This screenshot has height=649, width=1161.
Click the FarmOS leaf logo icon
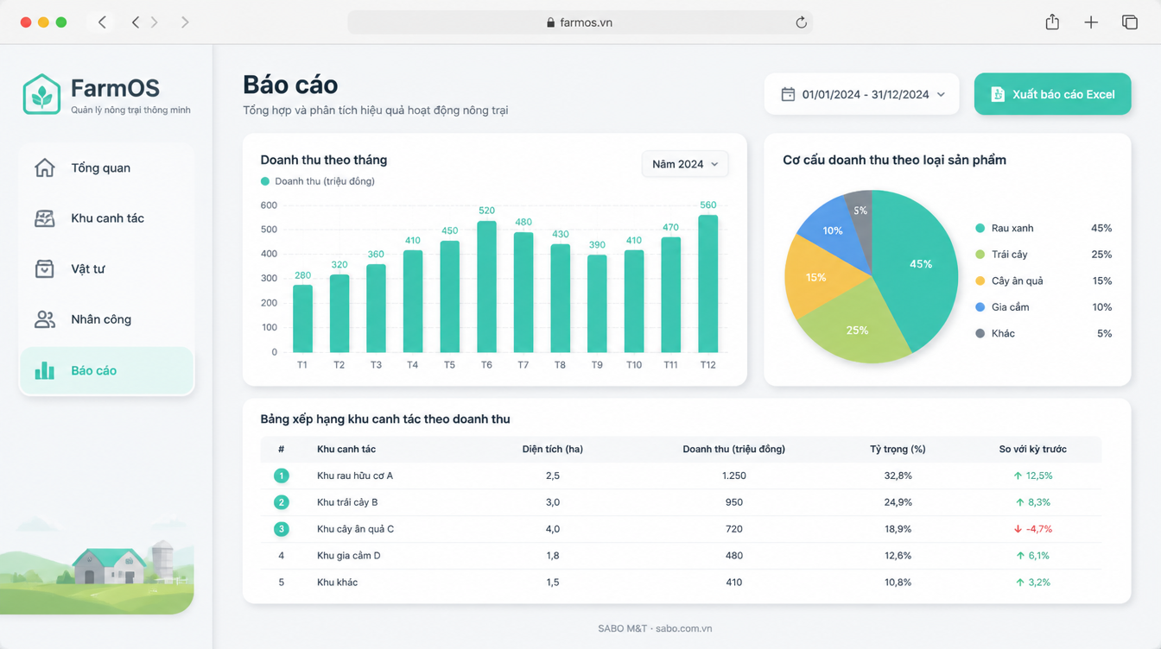(41, 95)
